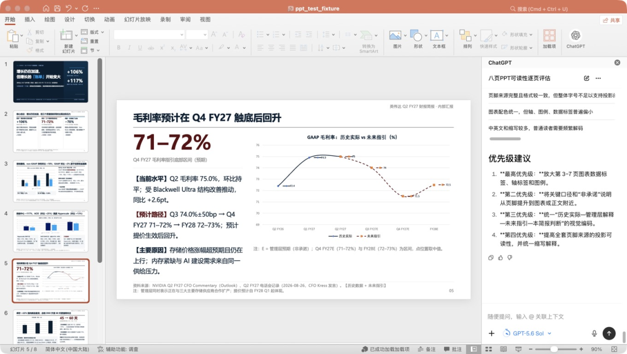The image size is (627, 354).
Task: Fit slide to window icon in status bar
Action: (x=614, y=349)
